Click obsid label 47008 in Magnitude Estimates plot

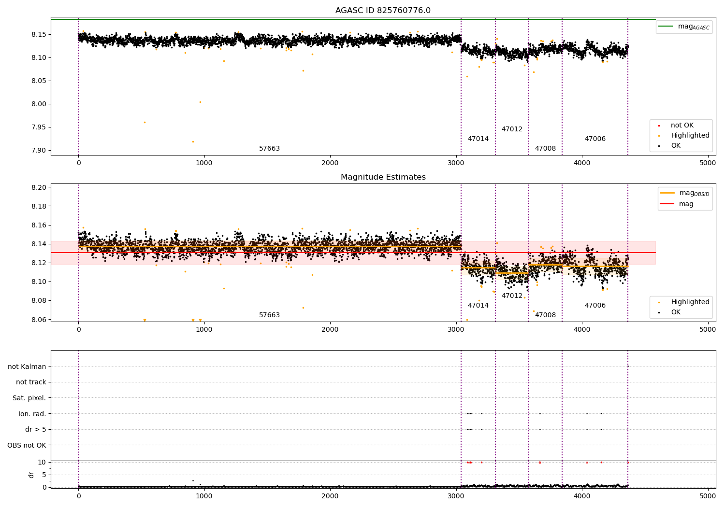[x=545, y=315]
